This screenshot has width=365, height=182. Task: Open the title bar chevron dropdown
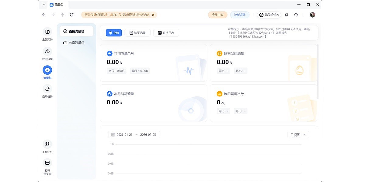[44, 5]
